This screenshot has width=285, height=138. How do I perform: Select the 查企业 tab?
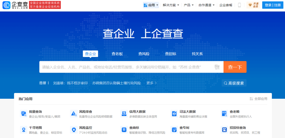[x=91, y=54]
